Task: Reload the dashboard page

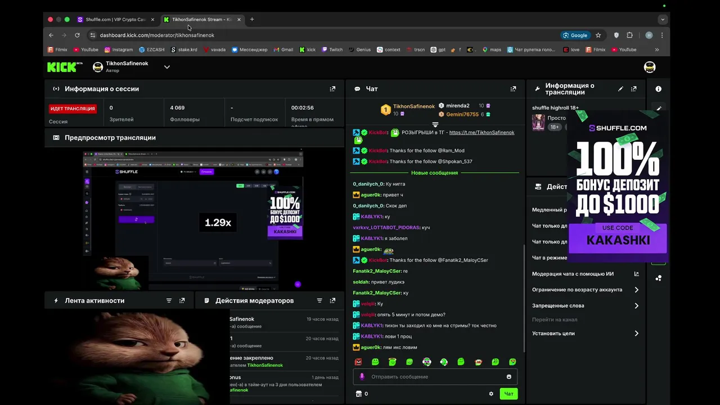Action: [77, 35]
